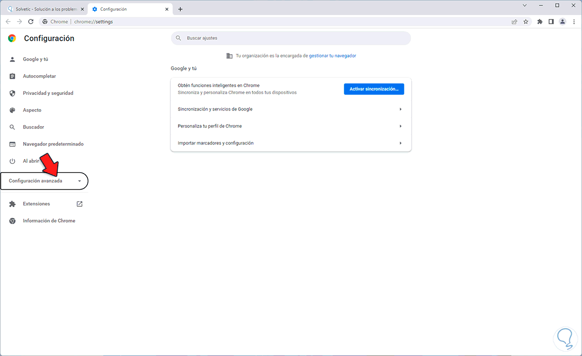This screenshot has width=582, height=356.
Task: Click Obtén funciones inteligentes en Chrome text
Action: click(x=219, y=85)
